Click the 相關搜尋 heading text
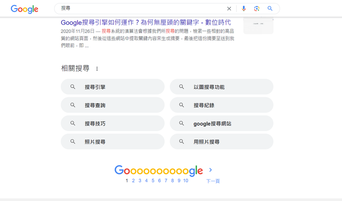342x201 pixels. coord(75,68)
